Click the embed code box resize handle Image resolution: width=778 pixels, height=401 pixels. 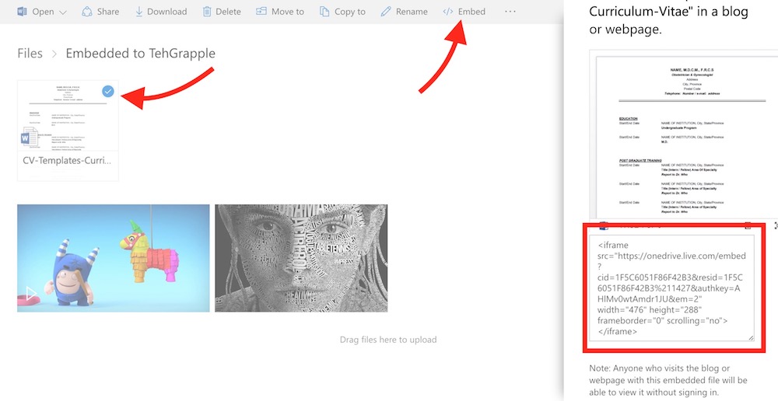751,337
